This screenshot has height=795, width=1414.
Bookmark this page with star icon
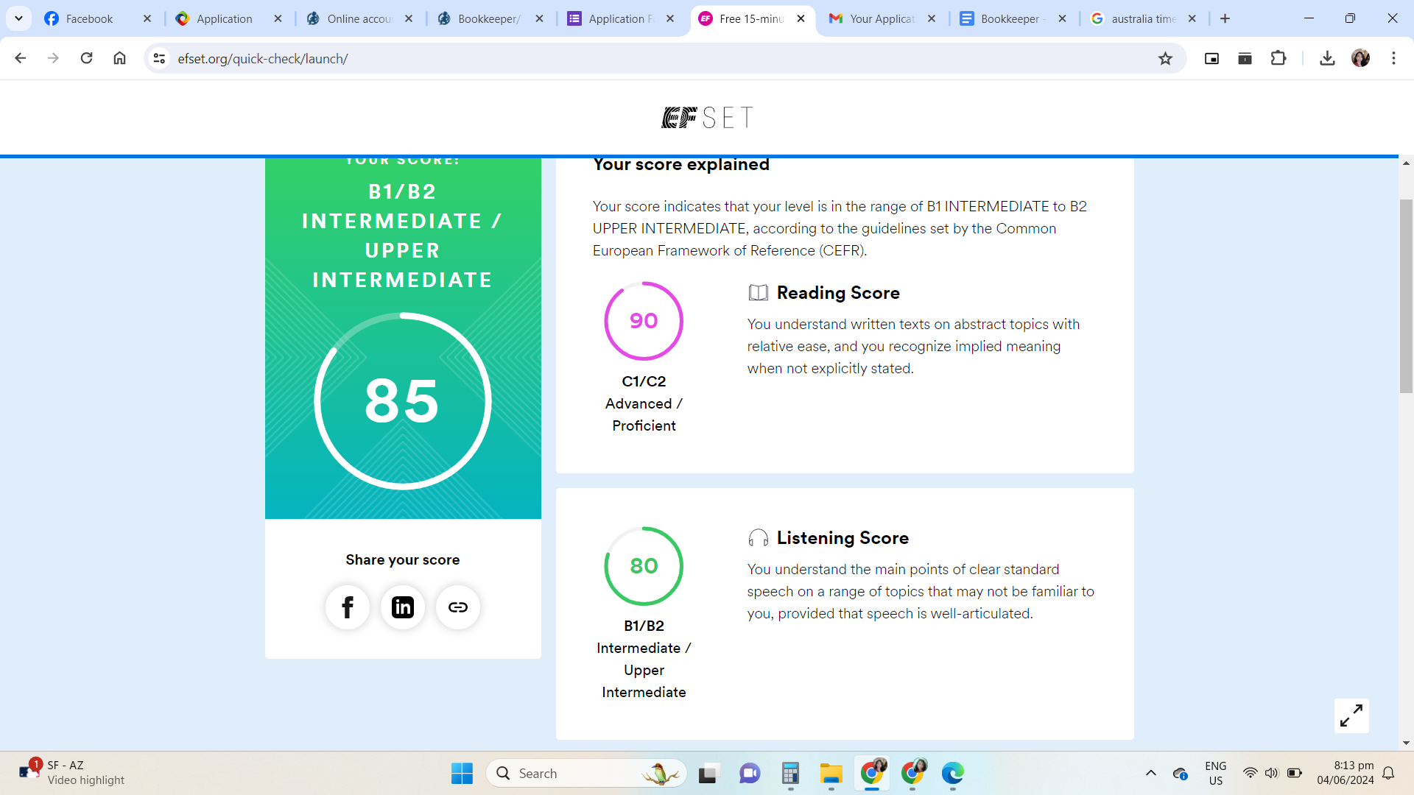(1165, 58)
